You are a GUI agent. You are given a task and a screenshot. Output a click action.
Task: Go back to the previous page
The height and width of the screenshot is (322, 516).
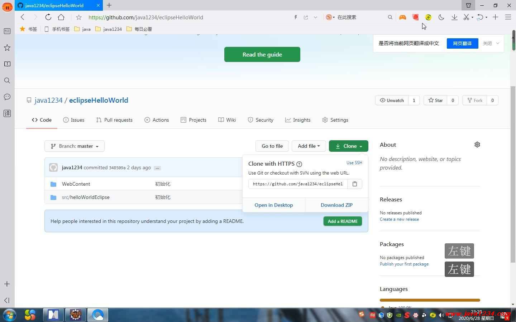23,17
